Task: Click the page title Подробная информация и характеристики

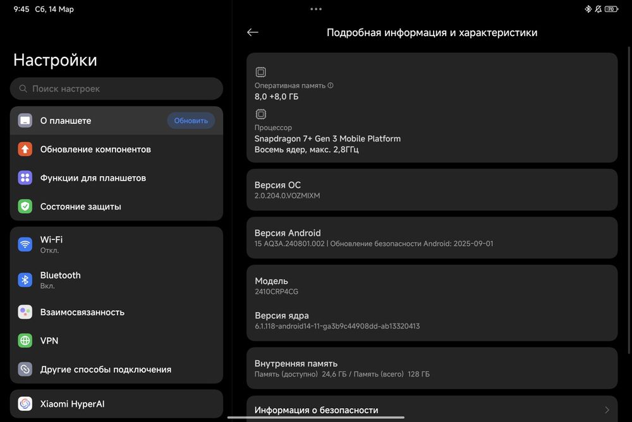Action: click(x=432, y=32)
